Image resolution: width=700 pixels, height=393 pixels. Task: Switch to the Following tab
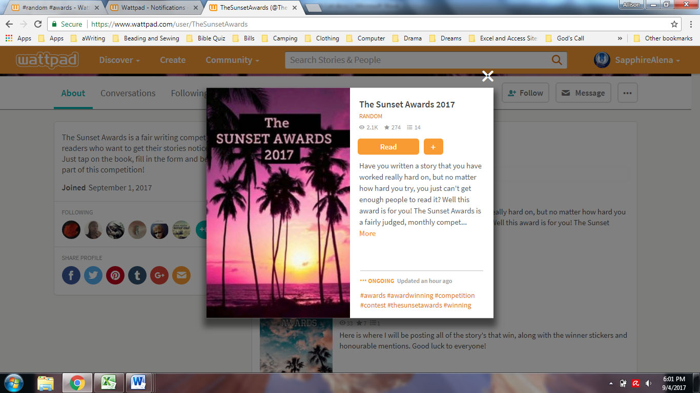[x=189, y=93]
